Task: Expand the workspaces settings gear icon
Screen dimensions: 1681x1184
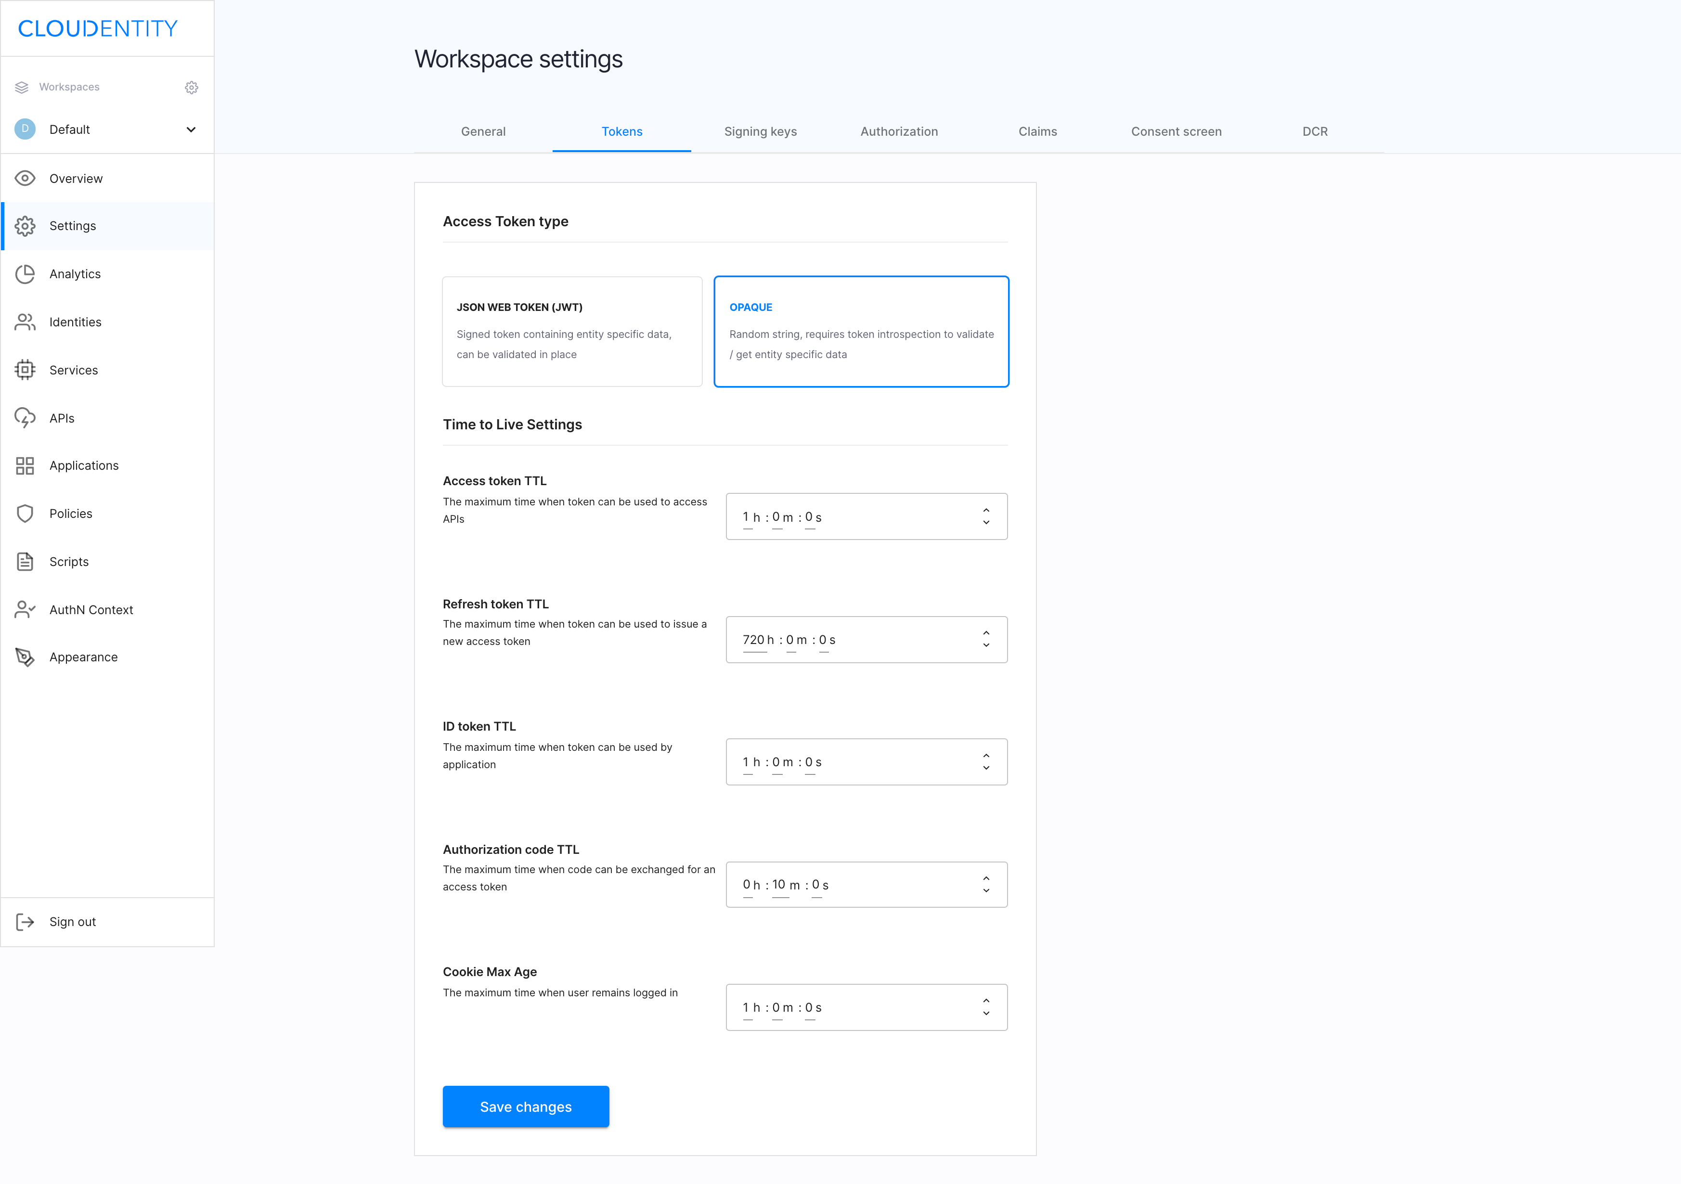Action: 191,87
